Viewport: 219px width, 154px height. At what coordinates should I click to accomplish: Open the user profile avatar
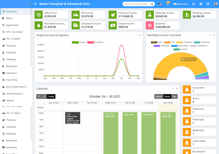[x=216, y=4]
